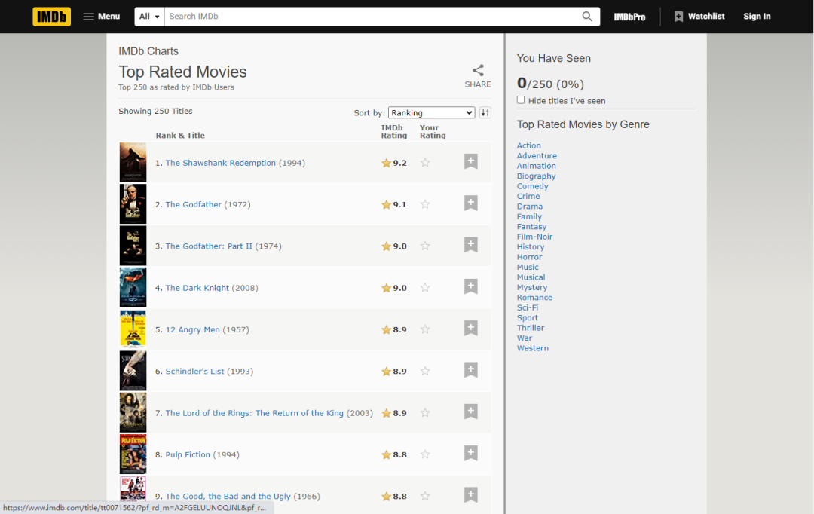Open the Sort by Ranking dropdown
The width and height of the screenshot is (814, 514).
click(431, 112)
